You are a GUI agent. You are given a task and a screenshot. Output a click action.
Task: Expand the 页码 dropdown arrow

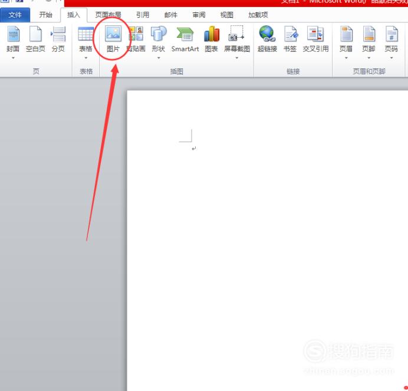(x=391, y=58)
